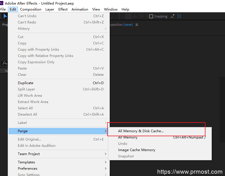Click Copy Expression Only entry
The image size is (225, 176).
pos(59,62)
